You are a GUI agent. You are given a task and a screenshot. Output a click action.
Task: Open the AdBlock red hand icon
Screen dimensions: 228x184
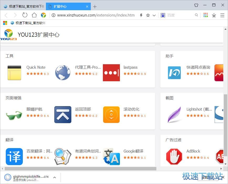pyautogui.click(x=174, y=156)
